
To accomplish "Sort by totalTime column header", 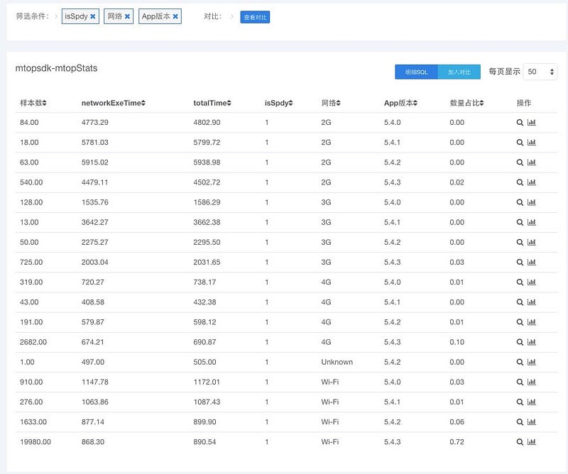I will click(212, 103).
